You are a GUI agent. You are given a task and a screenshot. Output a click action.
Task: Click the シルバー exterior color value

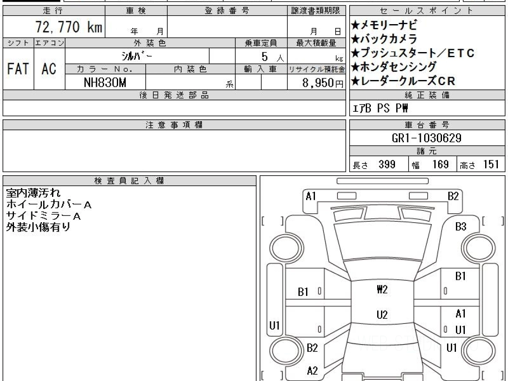137,55
